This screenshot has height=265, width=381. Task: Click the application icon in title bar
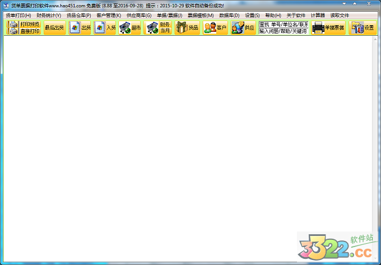click(6, 6)
